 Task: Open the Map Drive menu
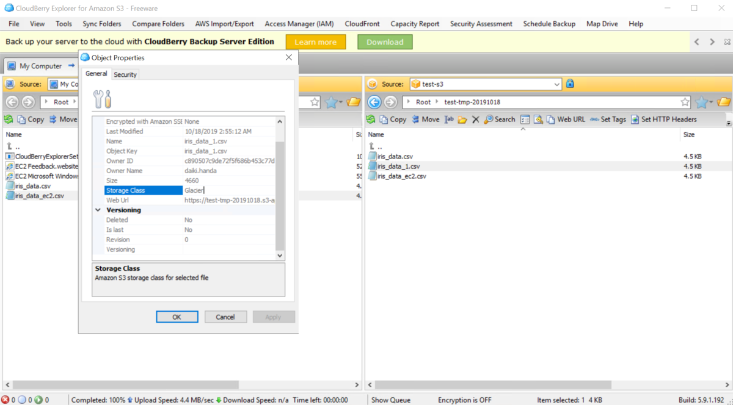[602, 24]
